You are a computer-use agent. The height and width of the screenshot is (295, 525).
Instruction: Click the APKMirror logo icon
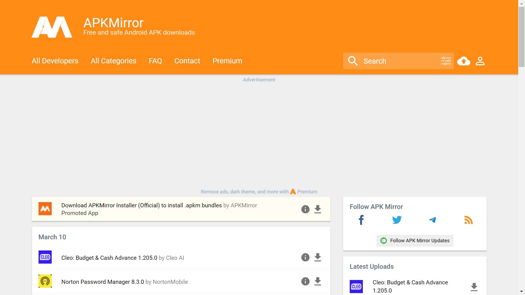52,27
